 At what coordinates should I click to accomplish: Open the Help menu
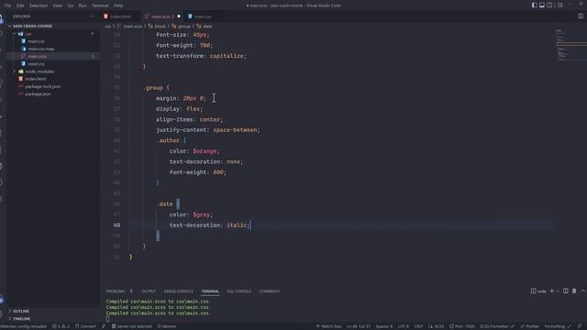118,5
